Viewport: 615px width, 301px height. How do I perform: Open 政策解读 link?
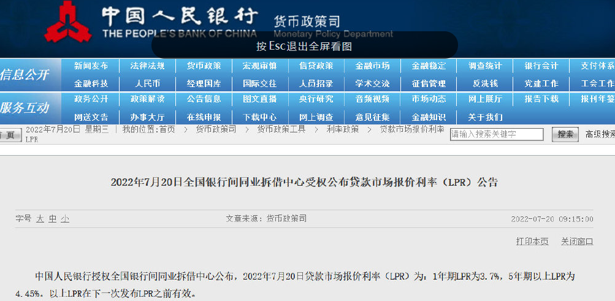148,99
